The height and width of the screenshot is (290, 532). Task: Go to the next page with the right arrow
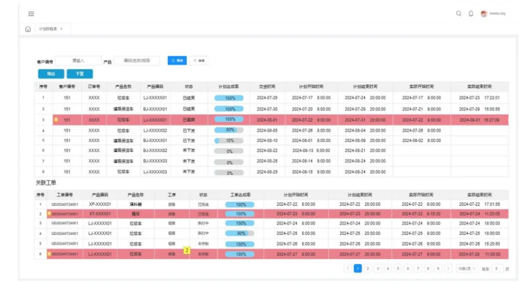[448, 268]
